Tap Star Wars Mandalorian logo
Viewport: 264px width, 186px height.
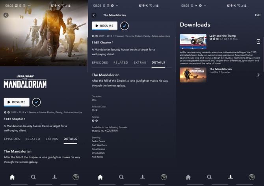coord(25,82)
